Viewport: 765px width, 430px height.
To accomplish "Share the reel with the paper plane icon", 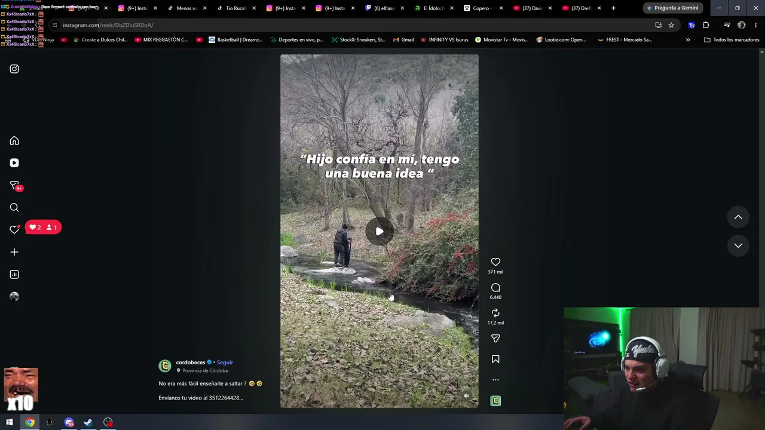I will pyautogui.click(x=495, y=339).
